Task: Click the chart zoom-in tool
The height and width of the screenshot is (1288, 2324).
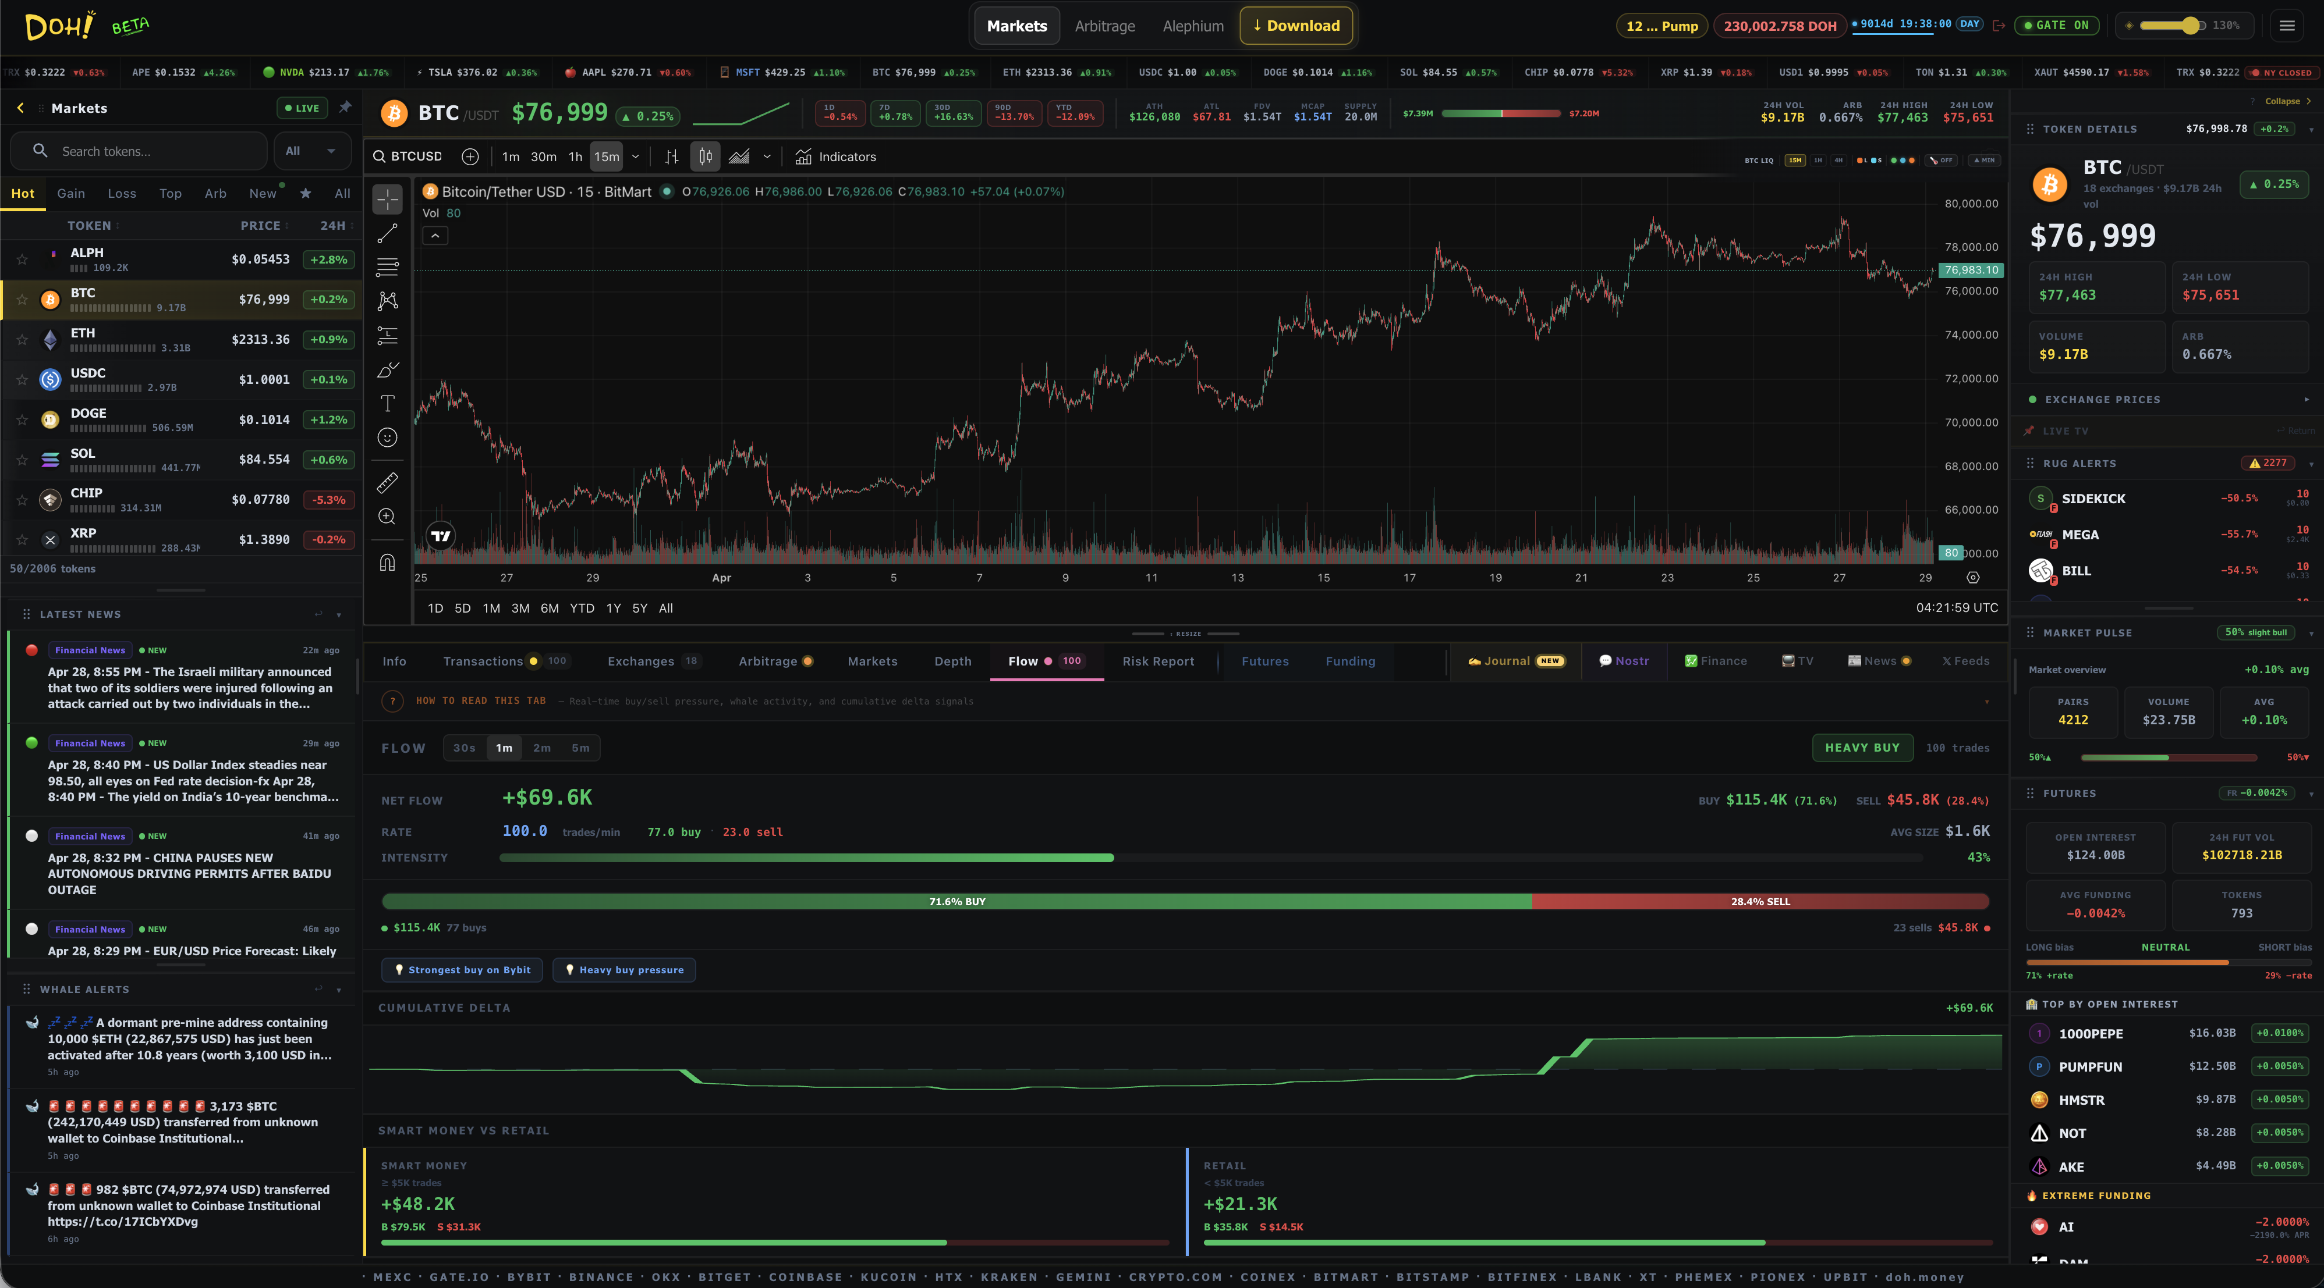Action: pyautogui.click(x=387, y=517)
